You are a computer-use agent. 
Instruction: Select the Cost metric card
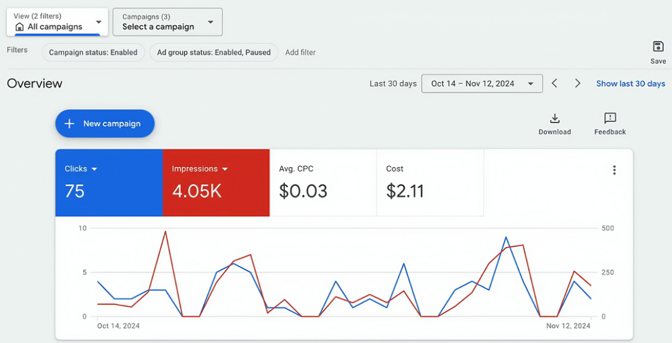pyautogui.click(x=430, y=182)
